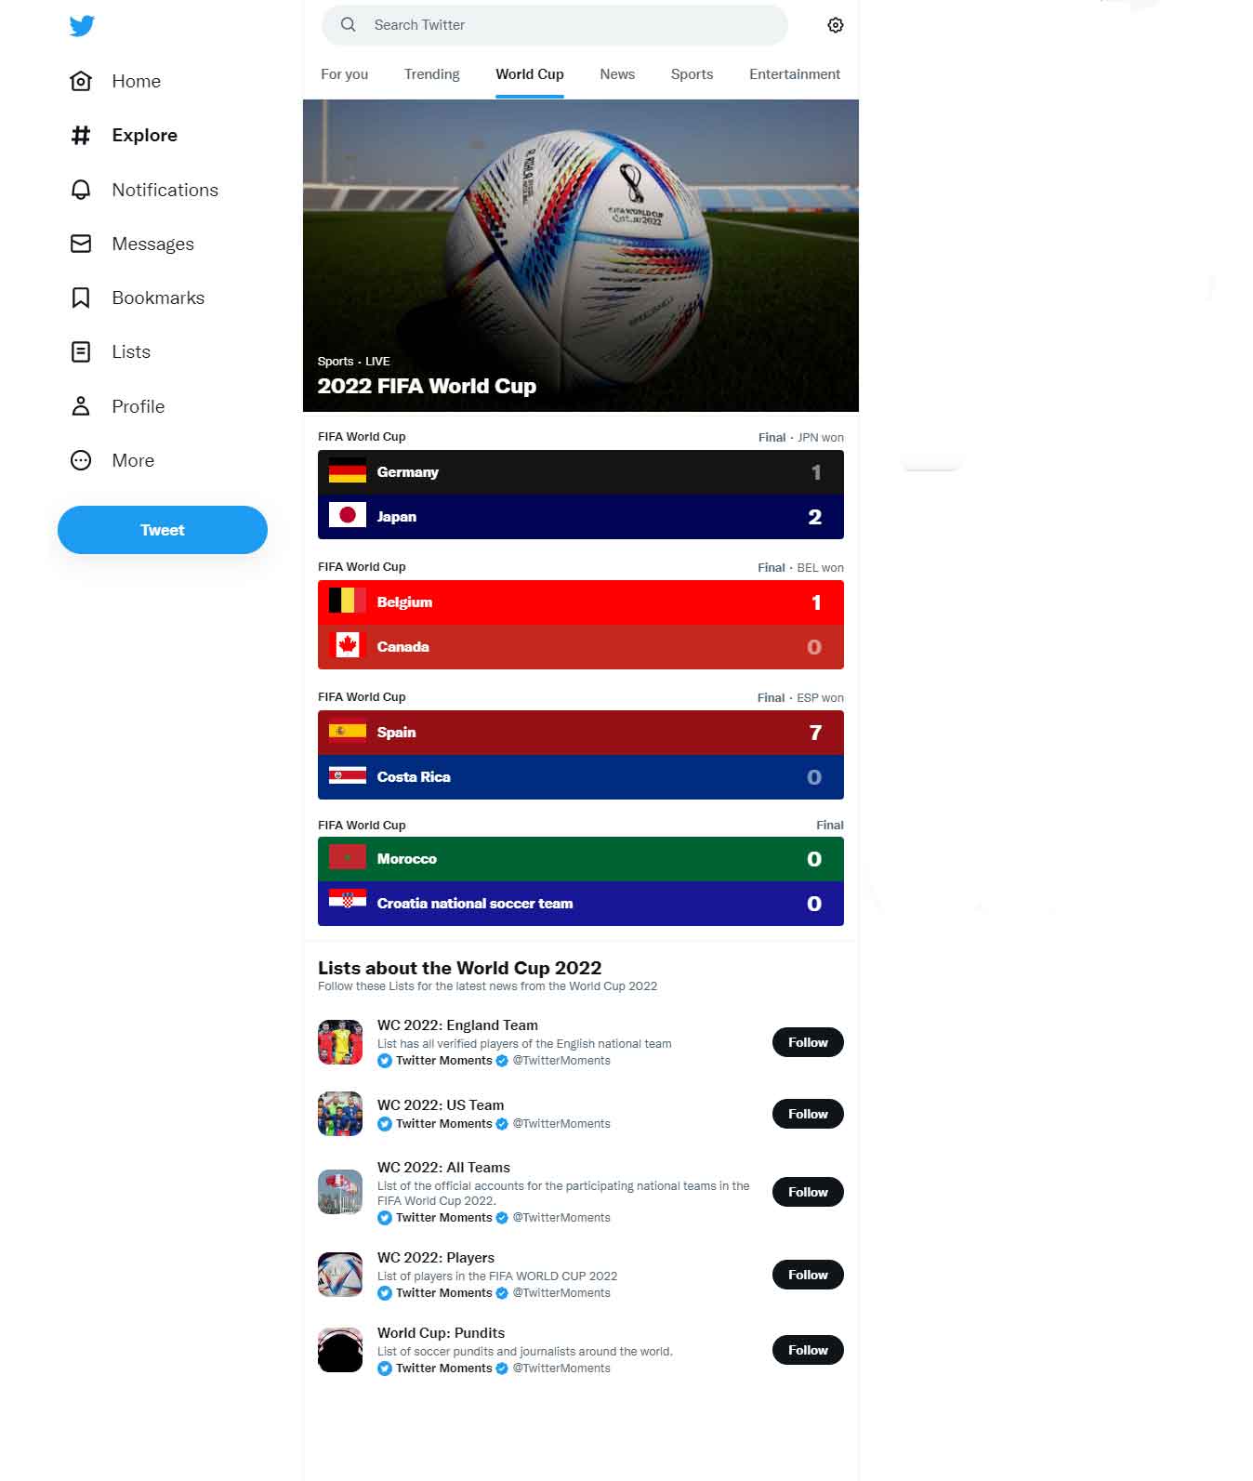Screen dimensions: 1253x1481
Task: Open Profile person icon
Action: point(81,406)
